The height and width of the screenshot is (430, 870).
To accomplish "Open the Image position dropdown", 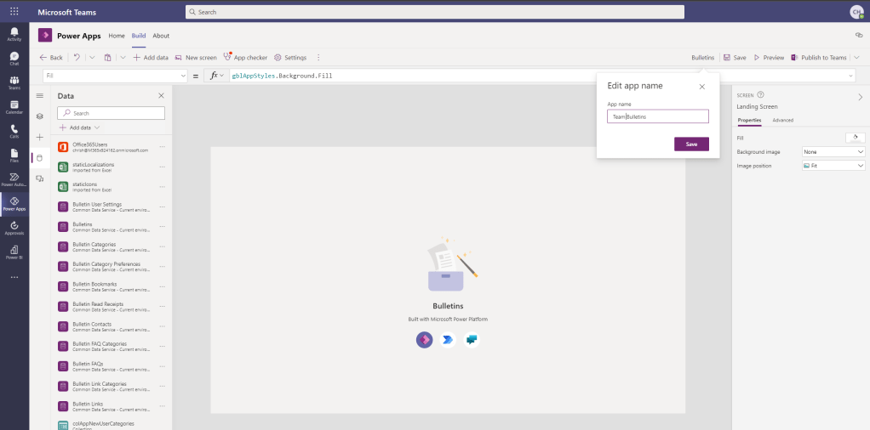I will (833, 166).
